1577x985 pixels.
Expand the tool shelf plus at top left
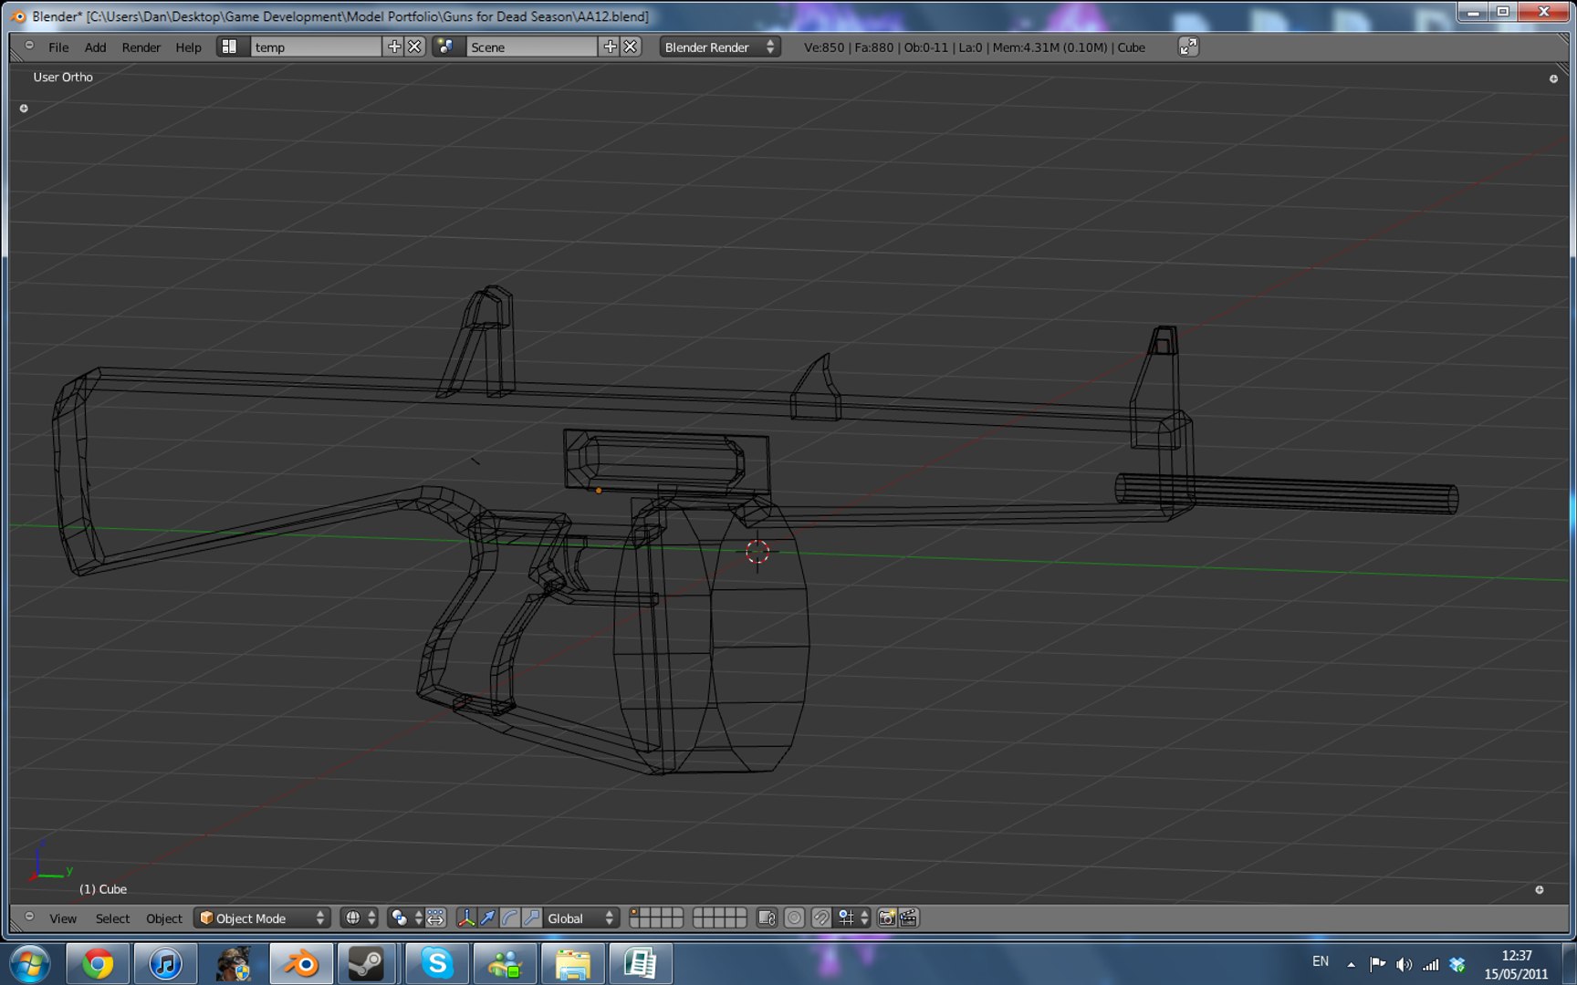pos(24,108)
